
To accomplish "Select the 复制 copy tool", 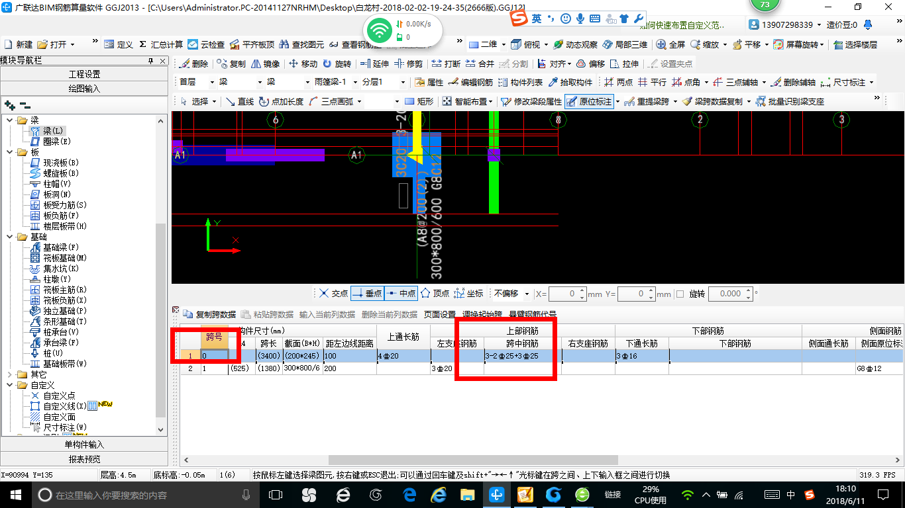I will [231, 63].
